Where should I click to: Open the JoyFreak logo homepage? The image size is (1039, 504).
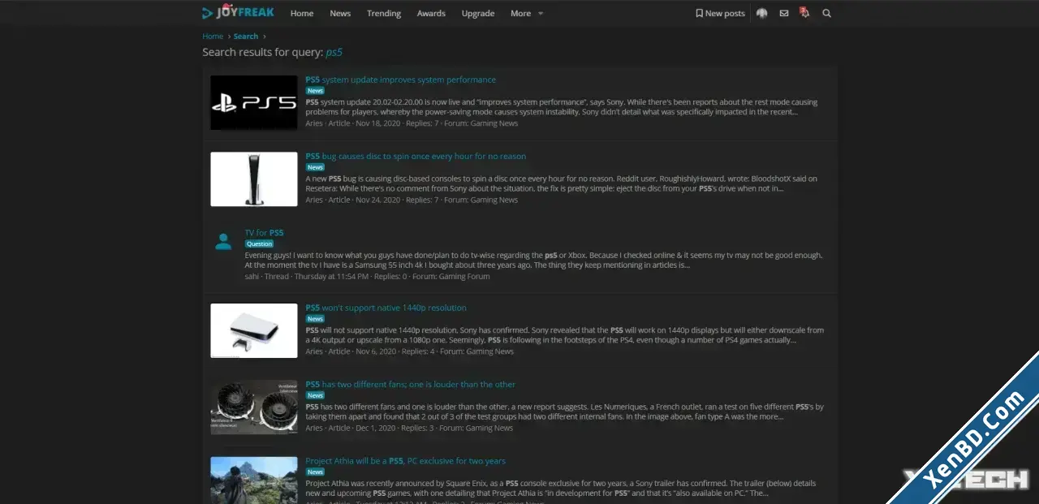coord(238,12)
